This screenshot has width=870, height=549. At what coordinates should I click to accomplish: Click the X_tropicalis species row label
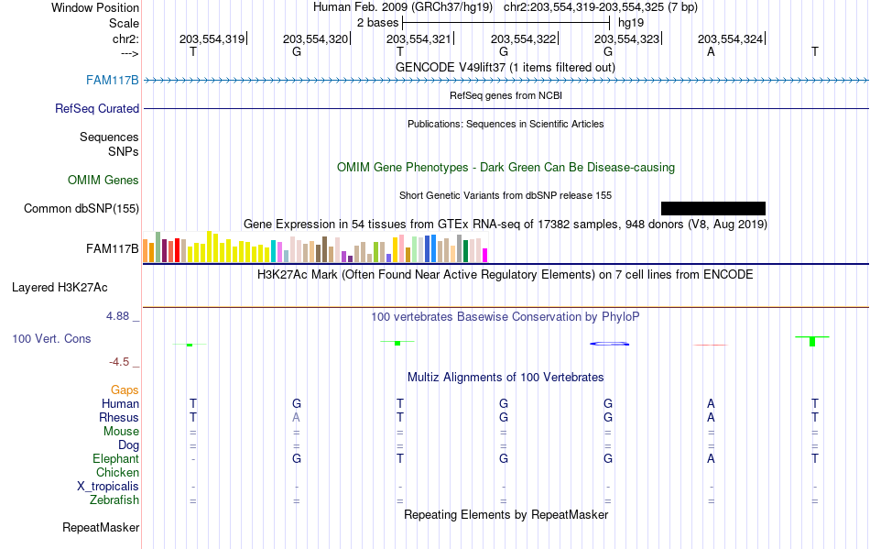pos(108,487)
